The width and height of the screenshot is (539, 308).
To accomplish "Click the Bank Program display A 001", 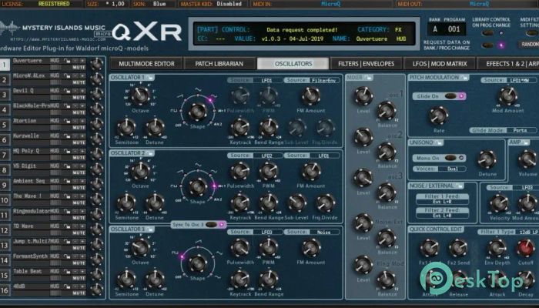I will tap(447, 29).
